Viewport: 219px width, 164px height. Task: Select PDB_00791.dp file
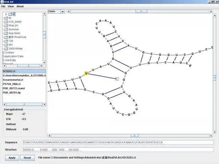pos(12,93)
